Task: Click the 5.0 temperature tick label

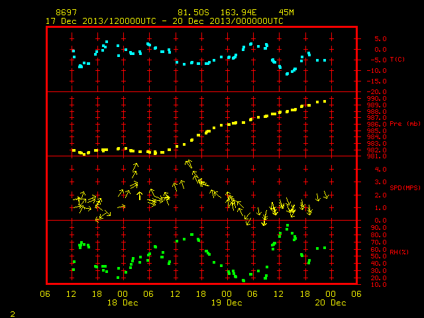Action: 380,38
